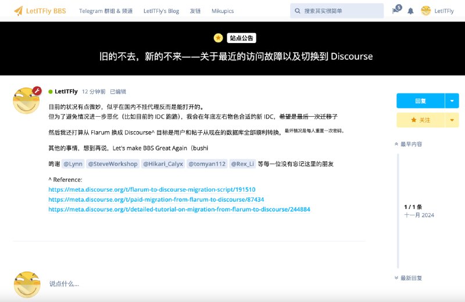Screen dimensions: 465x302
Task: Click the discussion title about Discourse
Action: tap(236, 56)
